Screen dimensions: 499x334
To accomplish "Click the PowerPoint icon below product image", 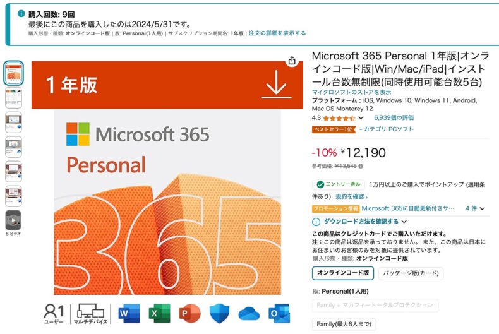I will coord(189,313).
